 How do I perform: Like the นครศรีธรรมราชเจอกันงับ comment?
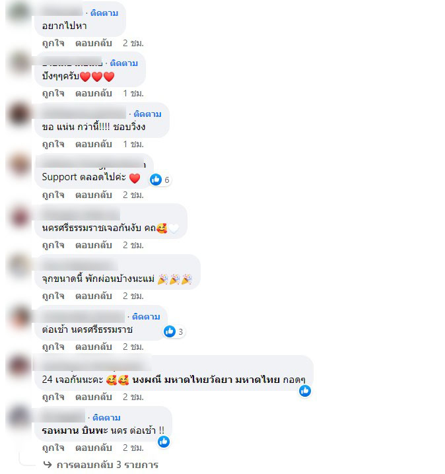53,245
